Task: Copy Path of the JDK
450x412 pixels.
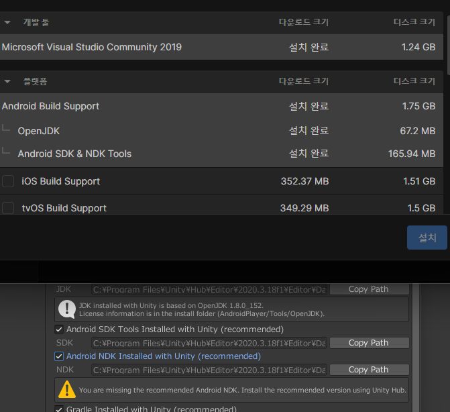Action: tap(370, 289)
